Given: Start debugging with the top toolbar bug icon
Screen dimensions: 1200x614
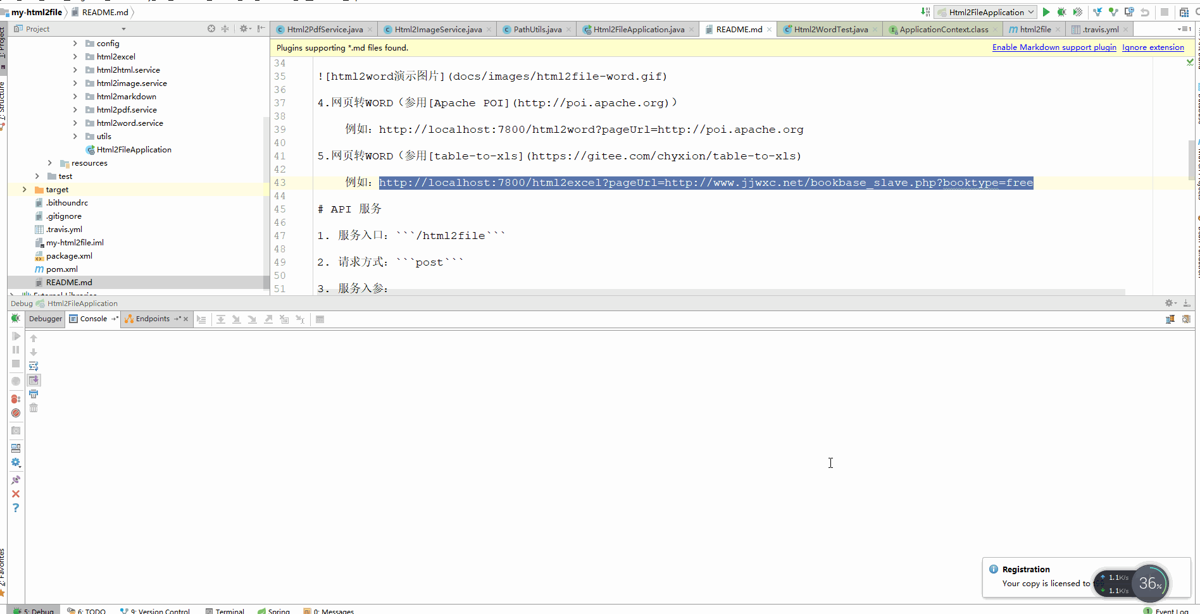Looking at the screenshot, I should 1061,12.
